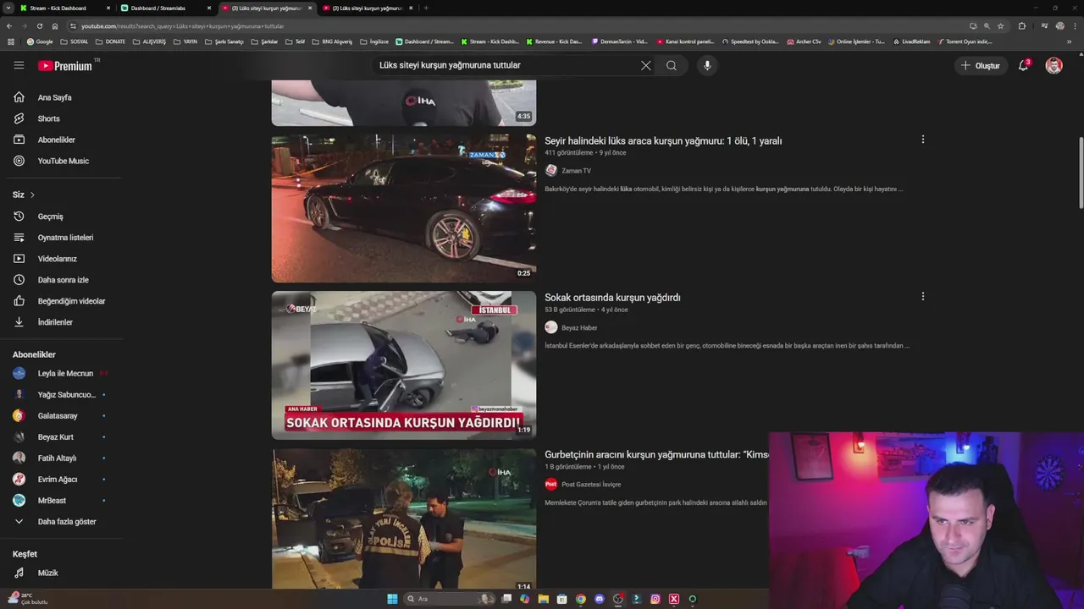Open the 'Sokak ortasında kurşun yağdırdı' thumbnail
The width and height of the screenshot is (1084, 609).
tap(404, 365)
